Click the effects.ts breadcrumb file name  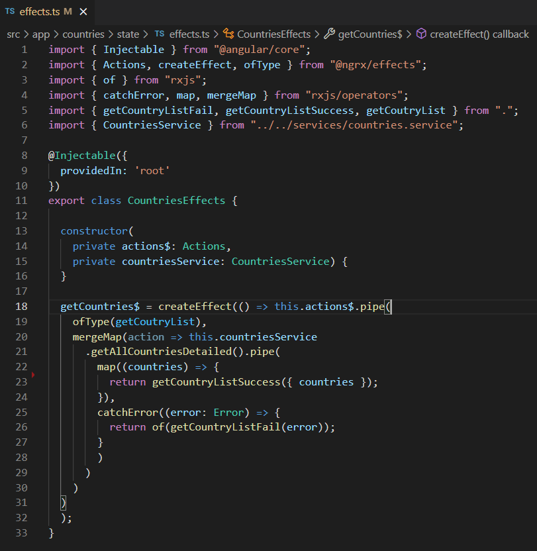[x=189, y=34]
